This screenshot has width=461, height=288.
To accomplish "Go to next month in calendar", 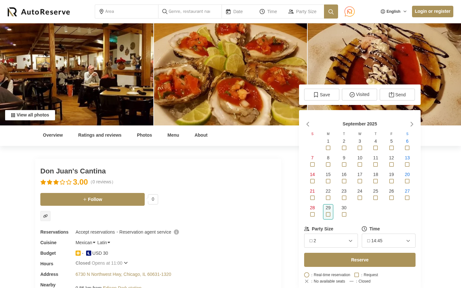I will coord(412,124).
